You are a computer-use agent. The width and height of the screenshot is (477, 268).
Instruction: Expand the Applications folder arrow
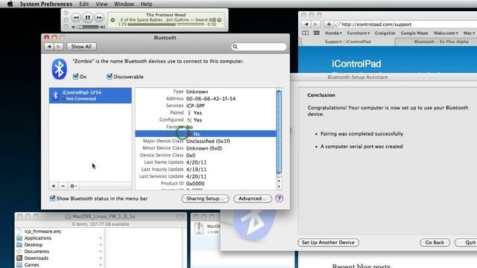(101, 238)
